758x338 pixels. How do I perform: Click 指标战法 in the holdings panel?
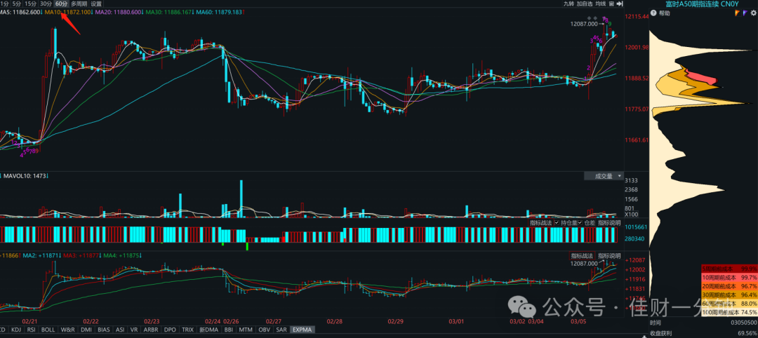(540, 222)
